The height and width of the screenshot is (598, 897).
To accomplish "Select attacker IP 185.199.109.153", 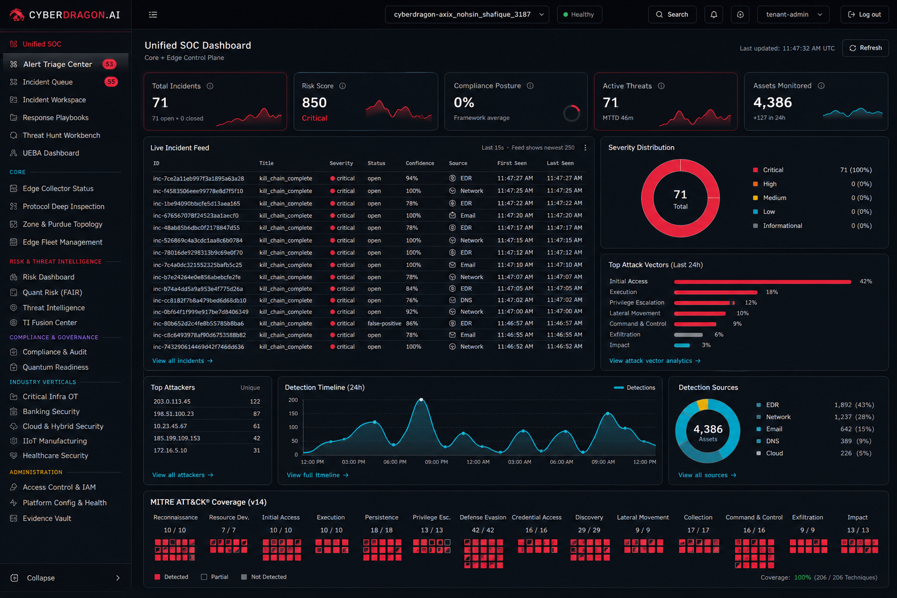I will pyautogui.click(x=177, y=439).
